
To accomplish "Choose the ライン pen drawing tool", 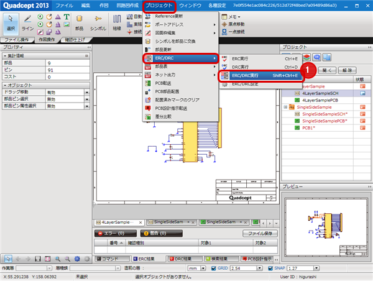I will coord(27,24).
